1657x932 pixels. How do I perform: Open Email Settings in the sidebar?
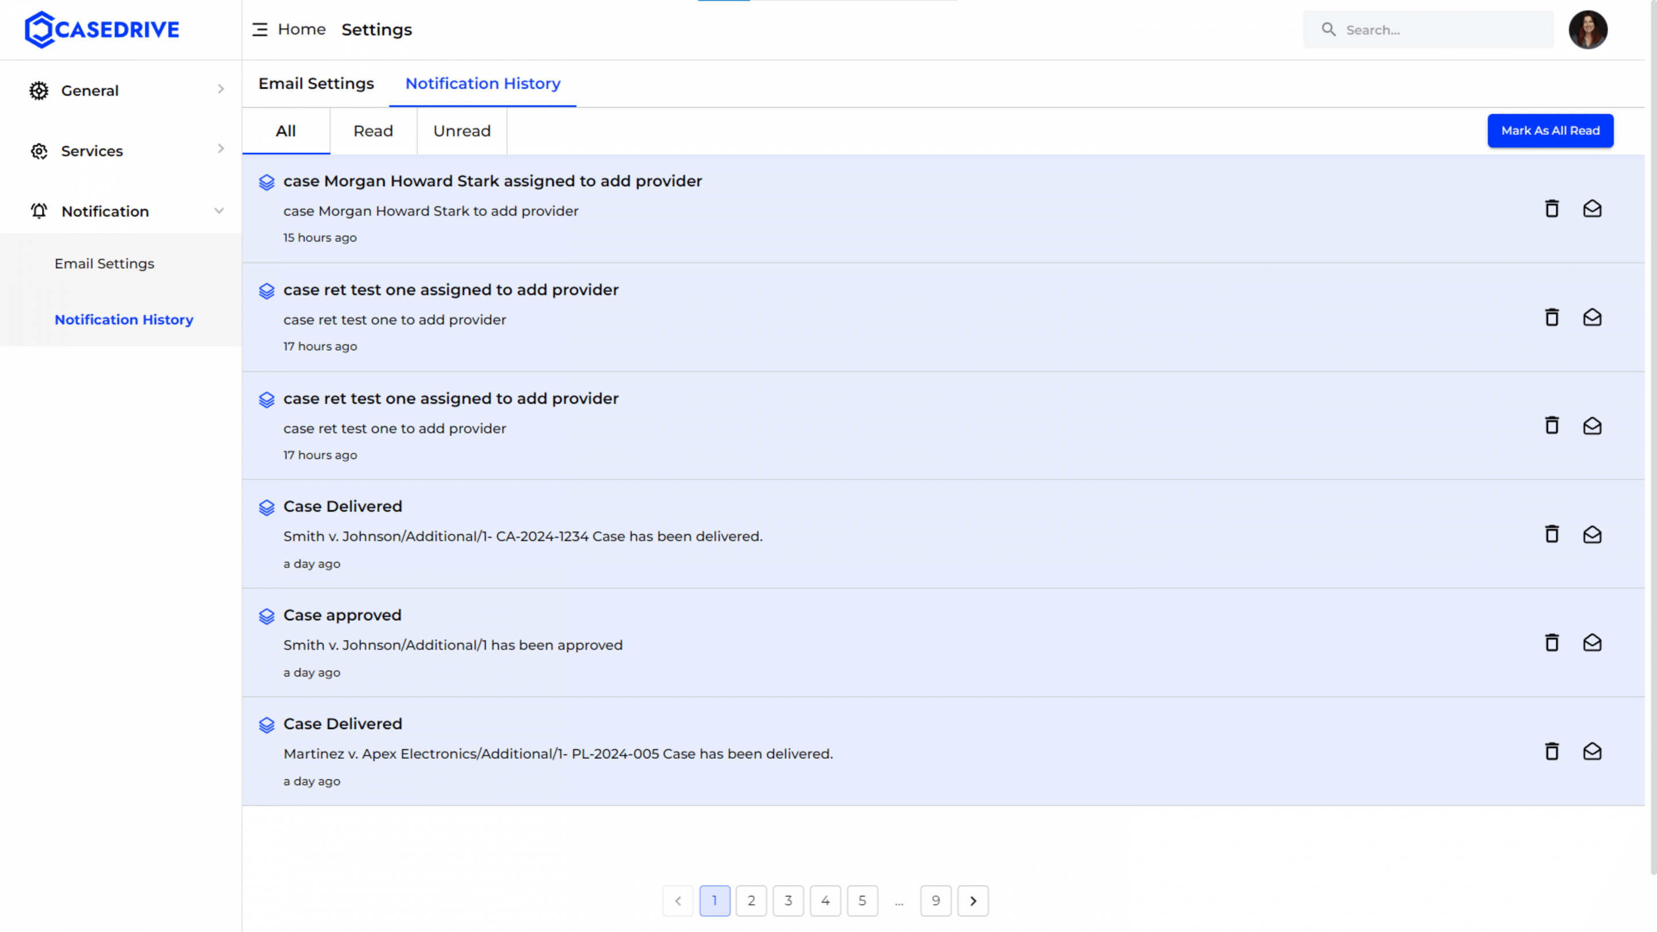(104, 263)
